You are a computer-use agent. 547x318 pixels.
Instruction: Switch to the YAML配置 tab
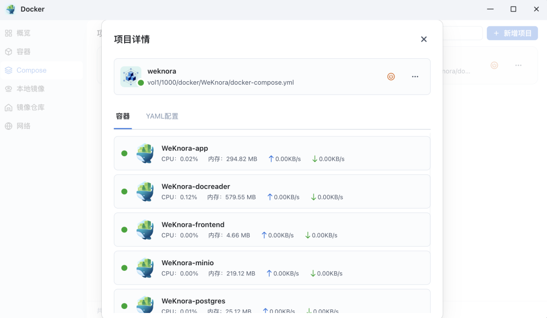[162, 116]
